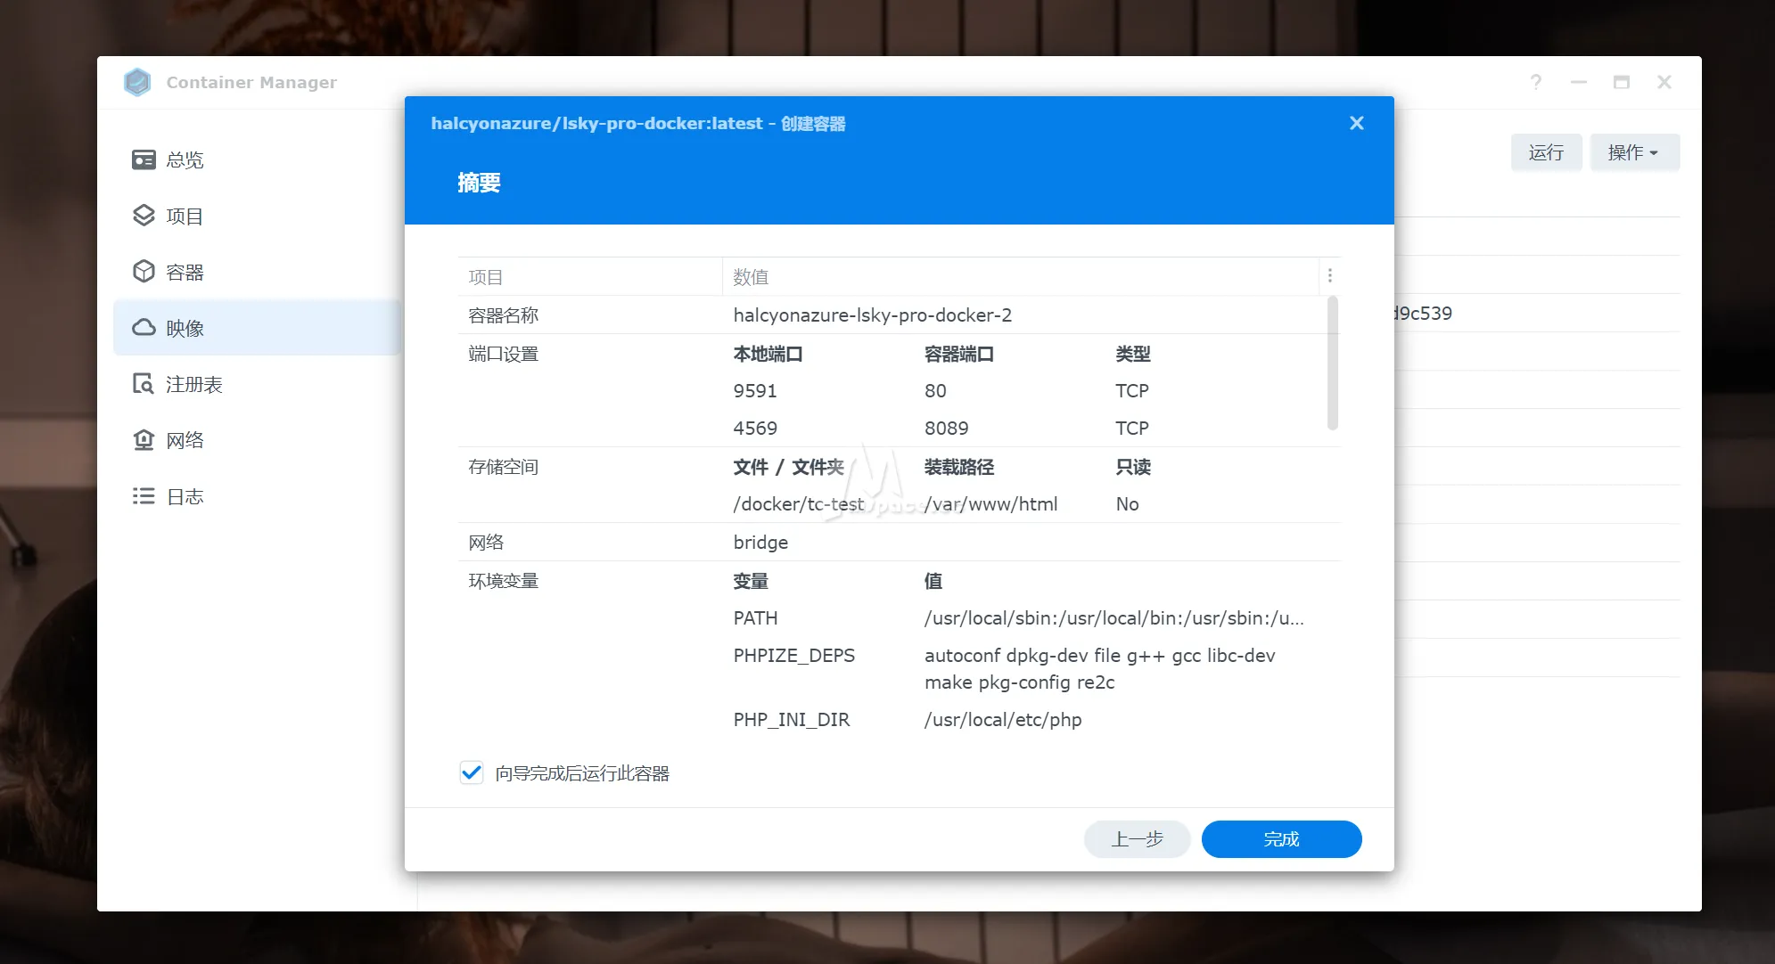Click the 运行 button

click(1546, 152)
